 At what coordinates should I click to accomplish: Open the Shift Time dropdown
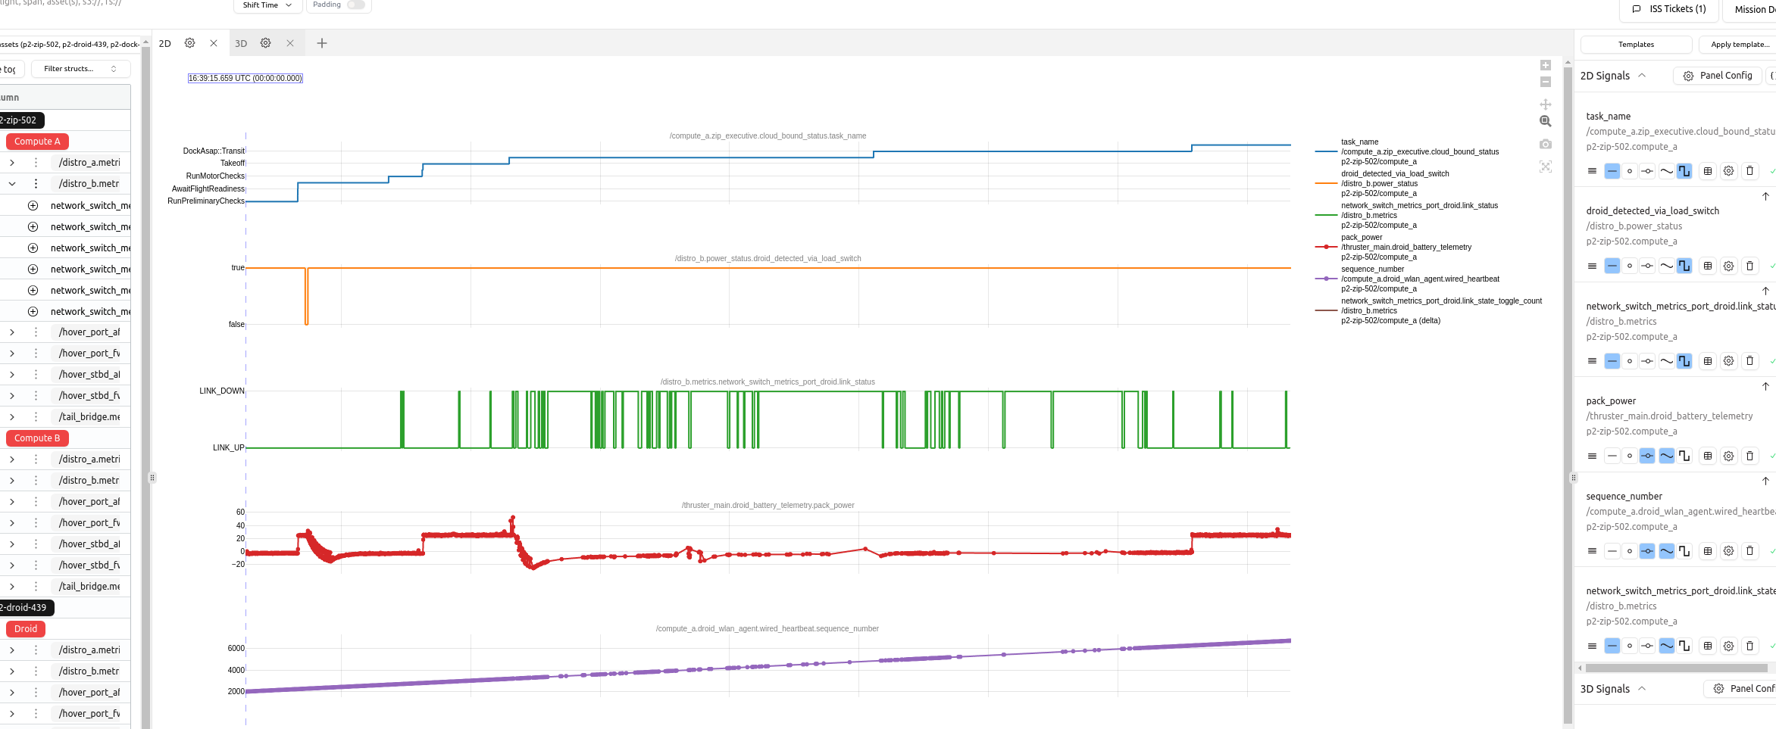tap(267, 5)
